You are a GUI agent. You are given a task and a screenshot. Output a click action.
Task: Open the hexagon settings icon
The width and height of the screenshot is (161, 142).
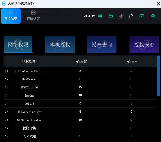(x=153, y=16)
